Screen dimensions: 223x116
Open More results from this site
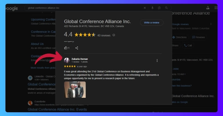[x=43, y=68]
